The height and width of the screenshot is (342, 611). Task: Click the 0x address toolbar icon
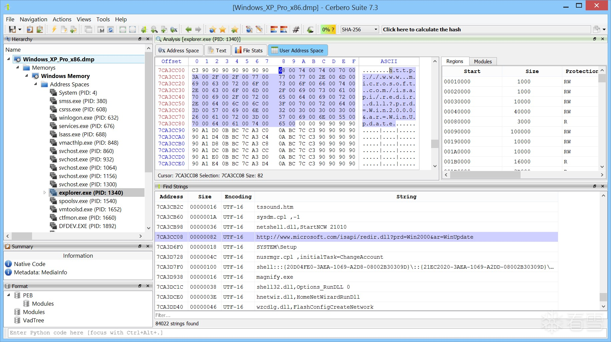(174, 30)
